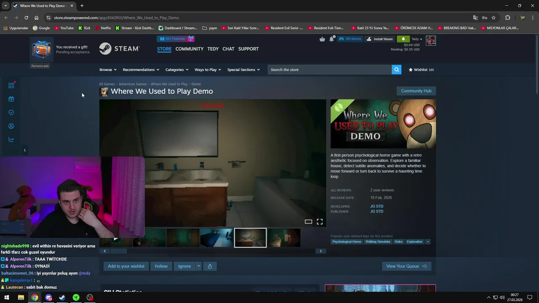Click the share icon button
The height and width of the screenshot is (303, 539).
pos(210,266)
